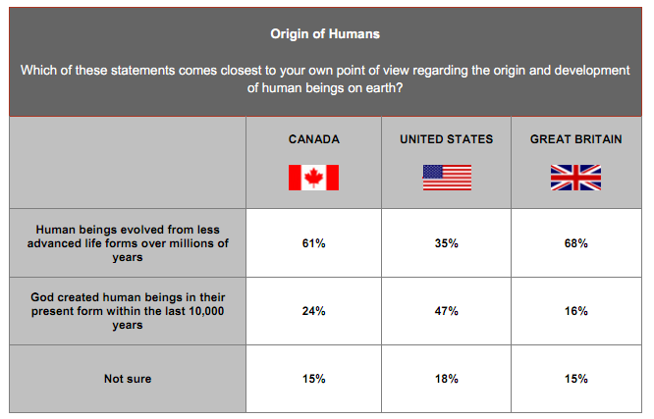Select Great Britain's 68% cell

(x=576, y=243)
